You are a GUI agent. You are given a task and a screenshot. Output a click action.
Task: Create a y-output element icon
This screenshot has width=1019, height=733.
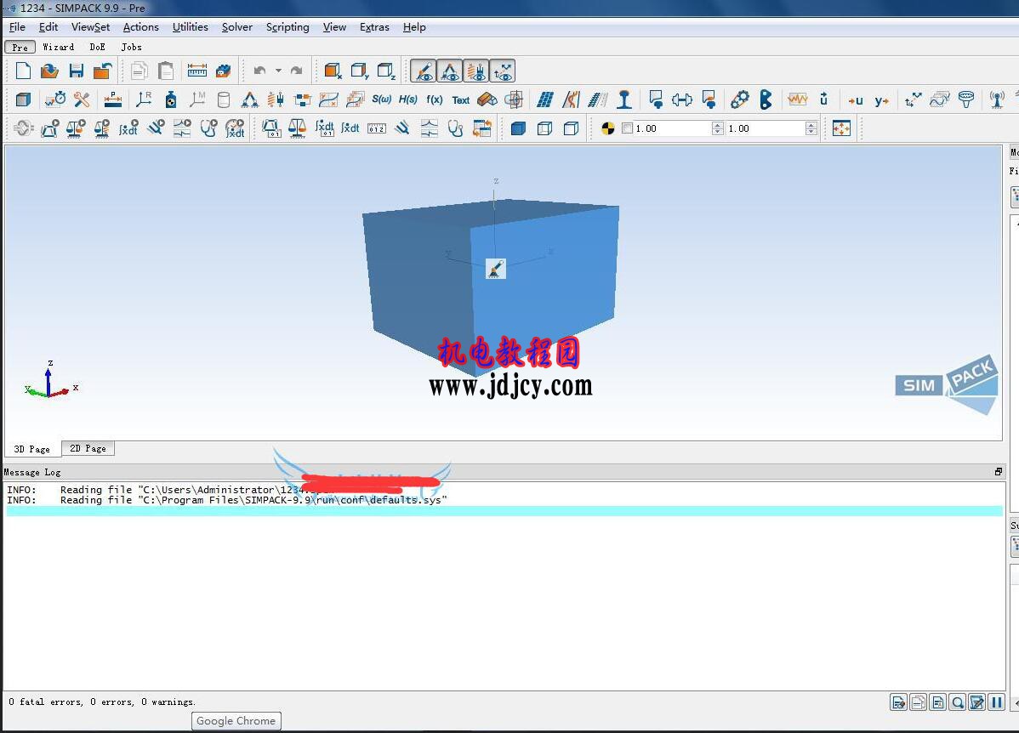pyautogui.click(x=882, y=100)
